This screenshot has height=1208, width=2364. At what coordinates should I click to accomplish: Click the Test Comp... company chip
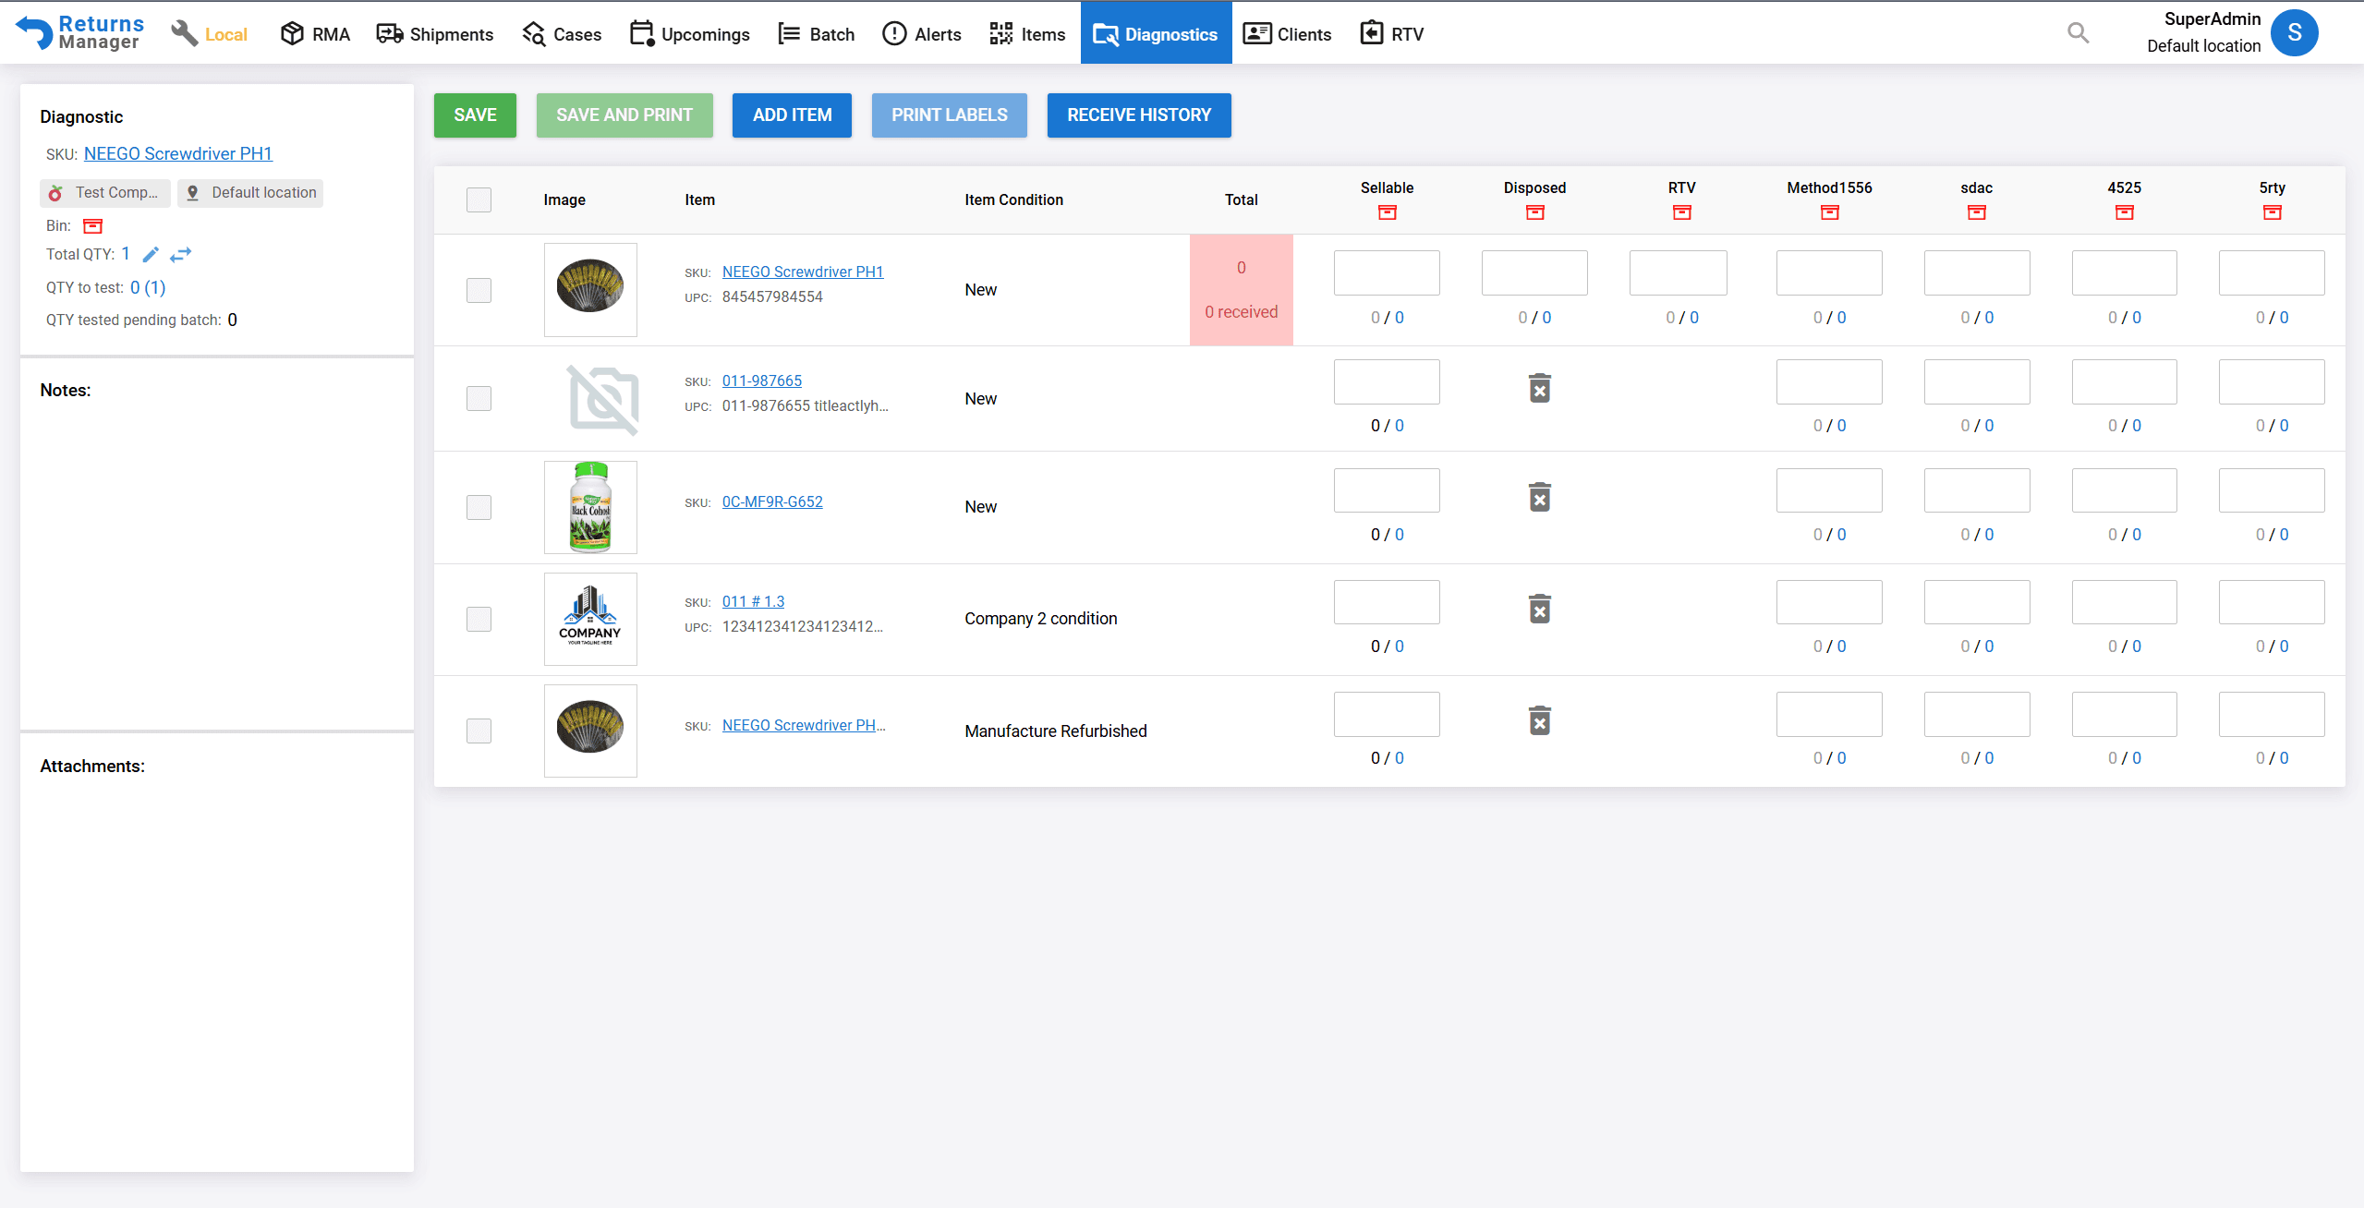pyautogui.click(x=105, y=193)
